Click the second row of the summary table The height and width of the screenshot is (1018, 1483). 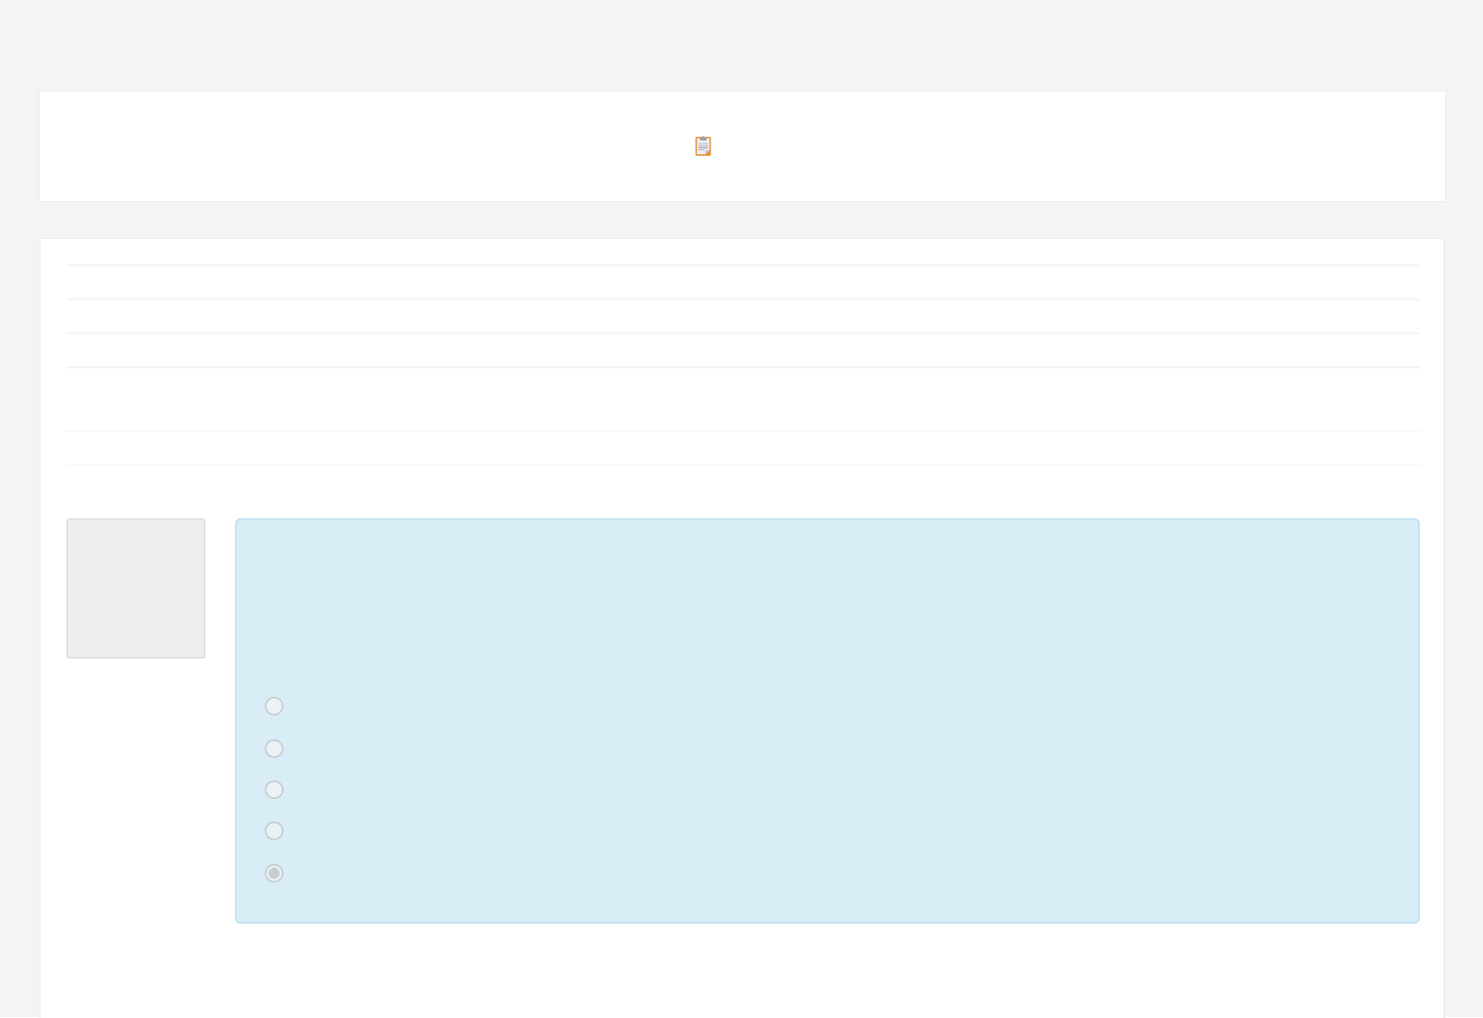pyautogui.click(x=742, y=316)
